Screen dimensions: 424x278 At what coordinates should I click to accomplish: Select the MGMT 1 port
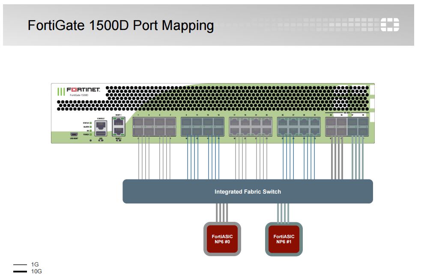click(x=119, y=122)
